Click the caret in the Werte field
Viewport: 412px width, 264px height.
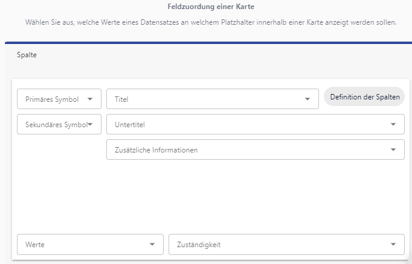152,245
